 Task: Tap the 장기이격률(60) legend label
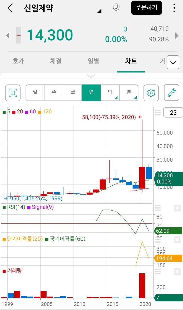click(x=67, y=239)
